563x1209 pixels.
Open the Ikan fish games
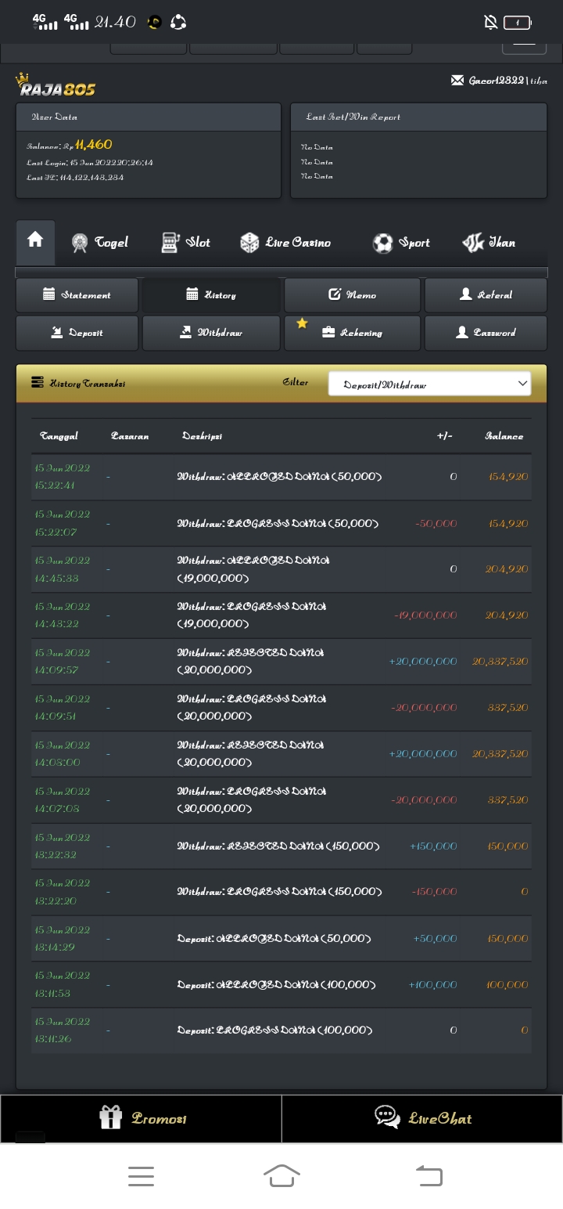tap(489, 243)
